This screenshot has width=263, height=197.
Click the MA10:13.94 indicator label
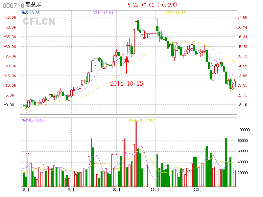coord(103,13)
